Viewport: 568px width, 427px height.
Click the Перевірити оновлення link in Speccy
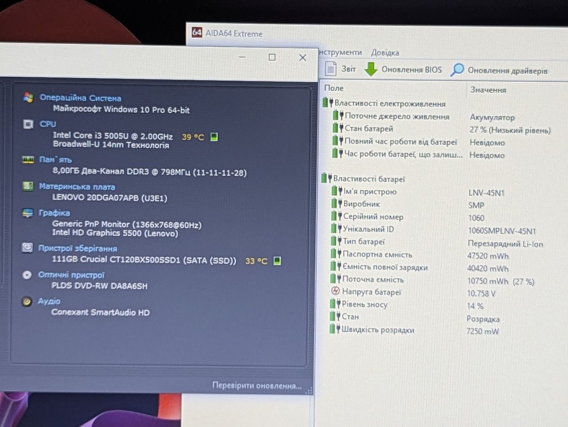tap(257, 385)
